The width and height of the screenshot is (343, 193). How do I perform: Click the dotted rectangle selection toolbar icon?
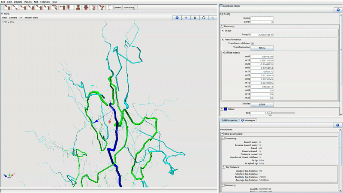(109, 7)
